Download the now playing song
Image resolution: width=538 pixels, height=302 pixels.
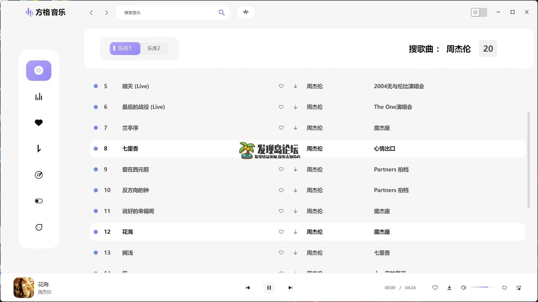(449, 288)
